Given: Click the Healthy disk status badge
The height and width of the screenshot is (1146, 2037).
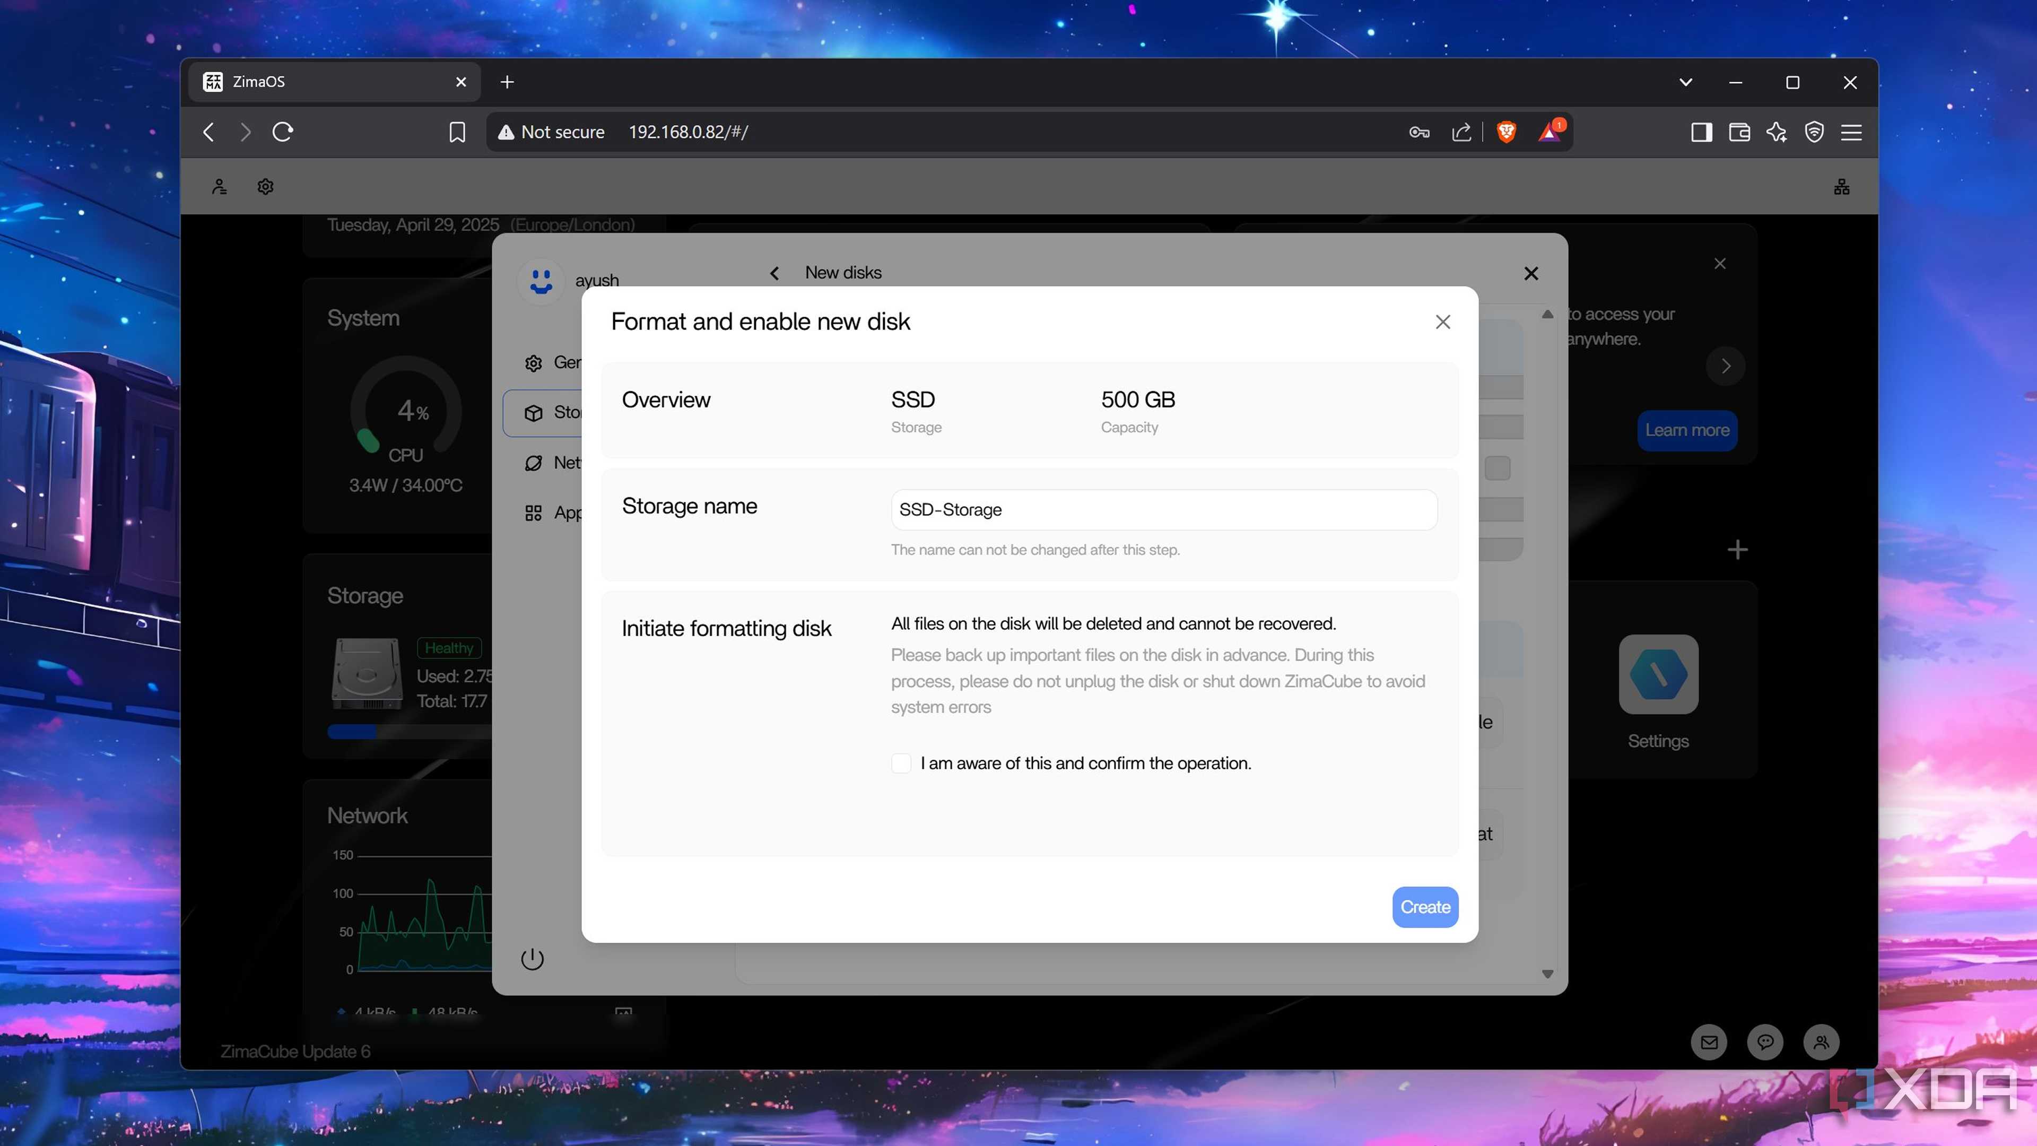Looking at the screenshot, I should click(449, 648).
